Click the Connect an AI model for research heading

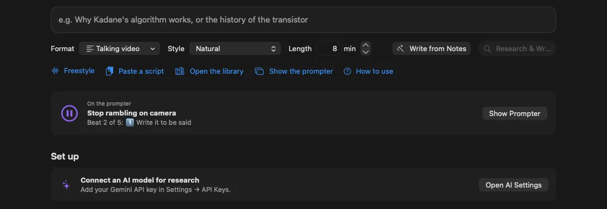[x=140, y=180]
